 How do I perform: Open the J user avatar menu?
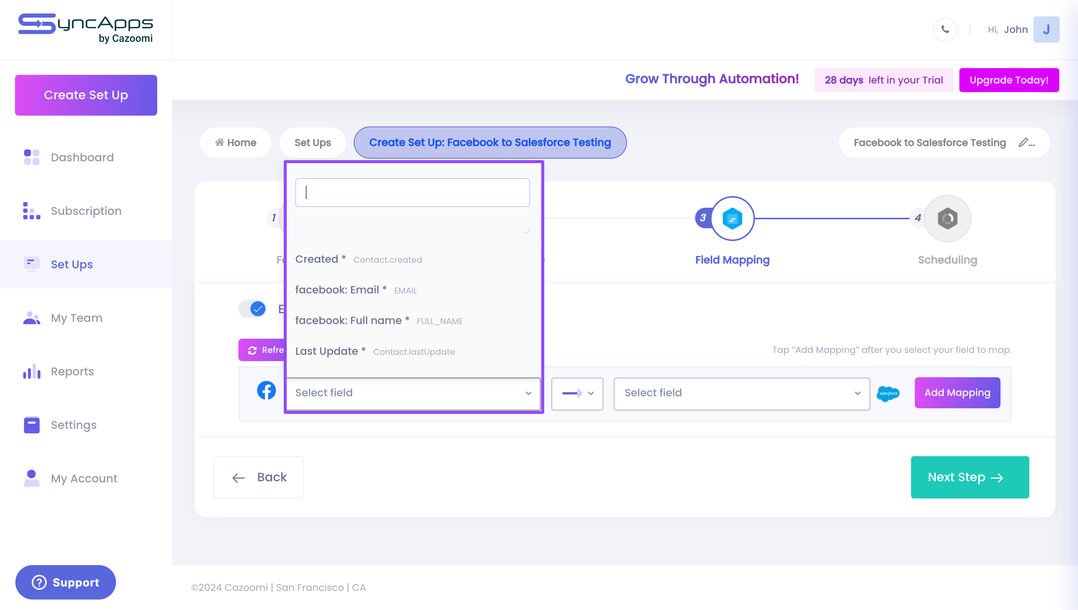click(1046, 29)
